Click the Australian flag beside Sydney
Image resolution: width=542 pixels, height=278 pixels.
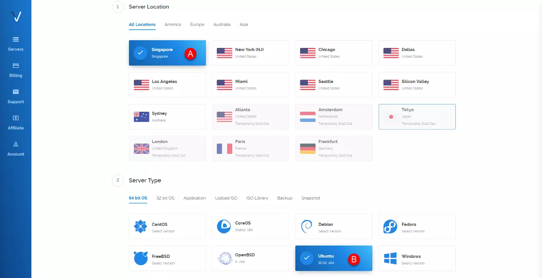pos(141,117)
